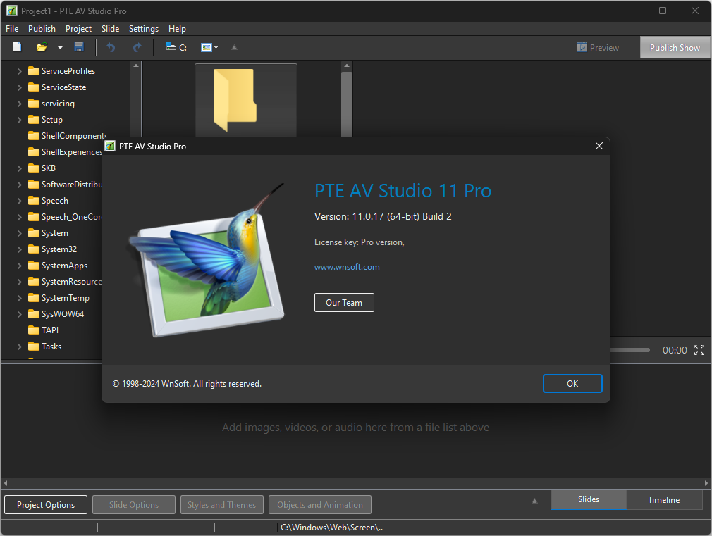Open the Help menu
This screenshot has height=536, width=712.
[x=177, y=29]
